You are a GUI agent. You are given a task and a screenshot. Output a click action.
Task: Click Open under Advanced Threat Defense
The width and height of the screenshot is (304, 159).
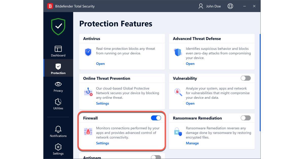190,64
